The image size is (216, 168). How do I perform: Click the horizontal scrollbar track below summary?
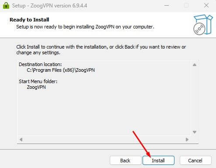tap(104, 140)
